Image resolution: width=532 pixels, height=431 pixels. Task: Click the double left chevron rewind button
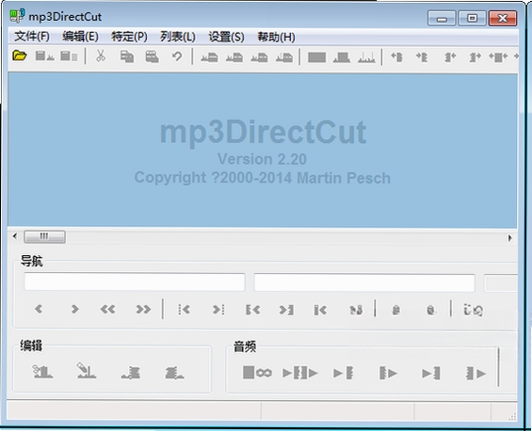point(107,309)
